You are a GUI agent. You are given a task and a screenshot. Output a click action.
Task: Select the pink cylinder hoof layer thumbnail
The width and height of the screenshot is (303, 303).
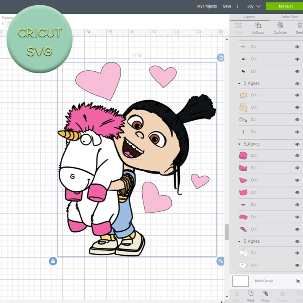pos(243,156)
